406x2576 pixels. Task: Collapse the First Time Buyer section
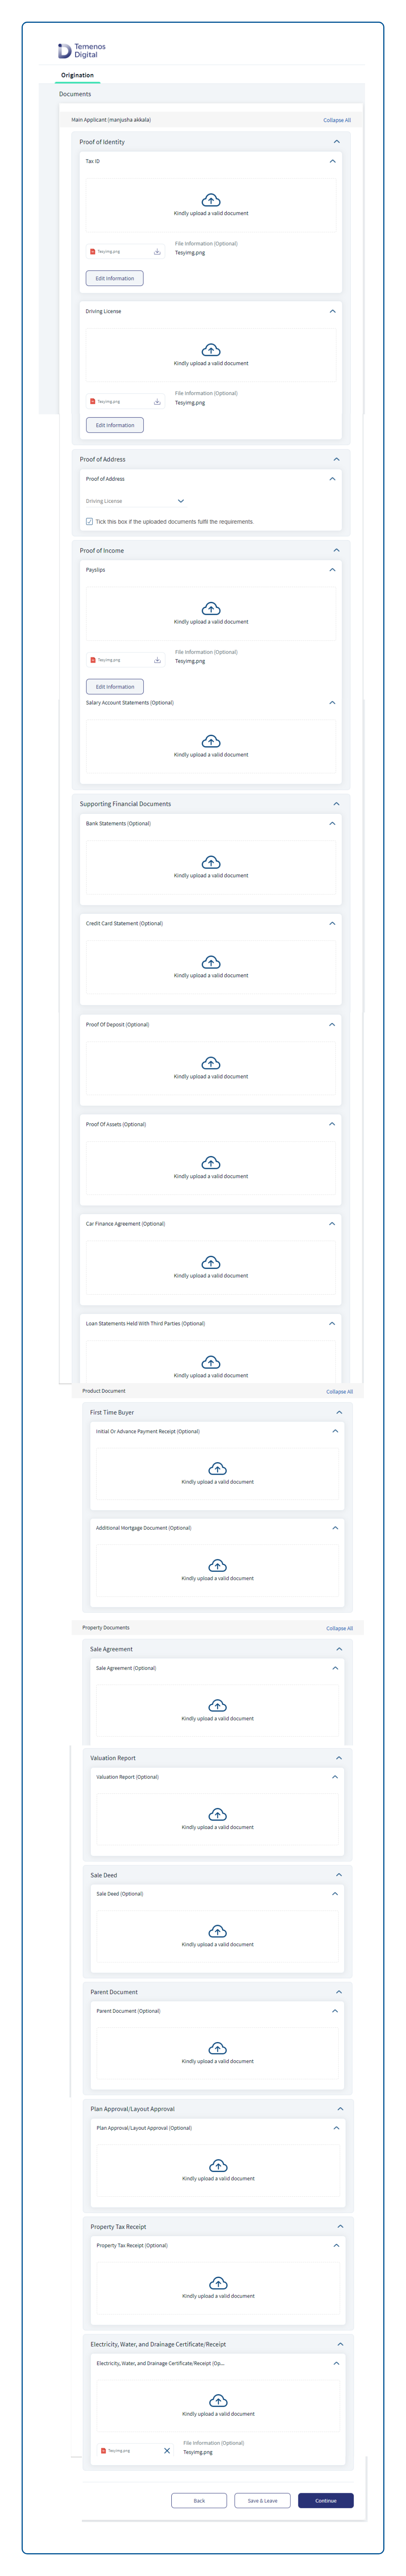(339, 1412)
